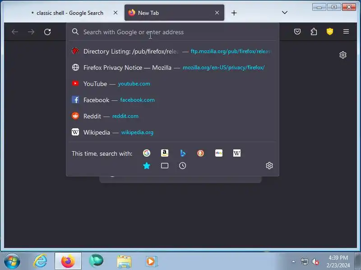Open the Extensions puzzle icon
Screen dimensions: 361x270
tap(314, 31)
